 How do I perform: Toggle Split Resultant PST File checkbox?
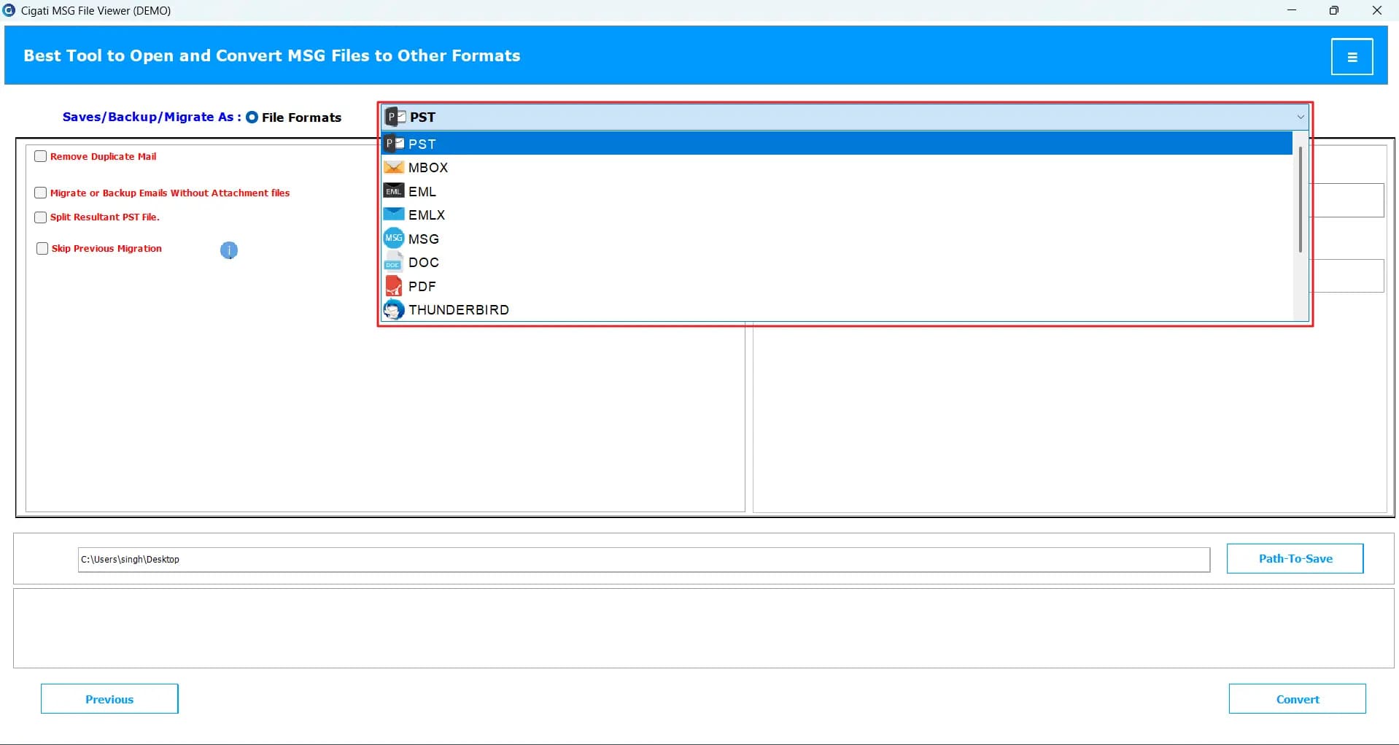pyautogui.click(x=41, y=217)
